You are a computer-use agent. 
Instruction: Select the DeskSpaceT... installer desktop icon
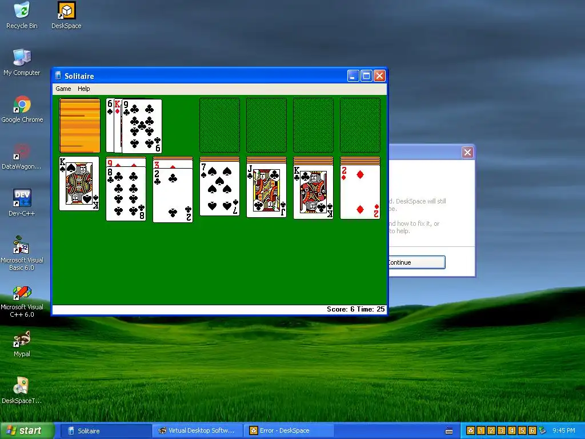pyautogui.click(x=22, y=390)
